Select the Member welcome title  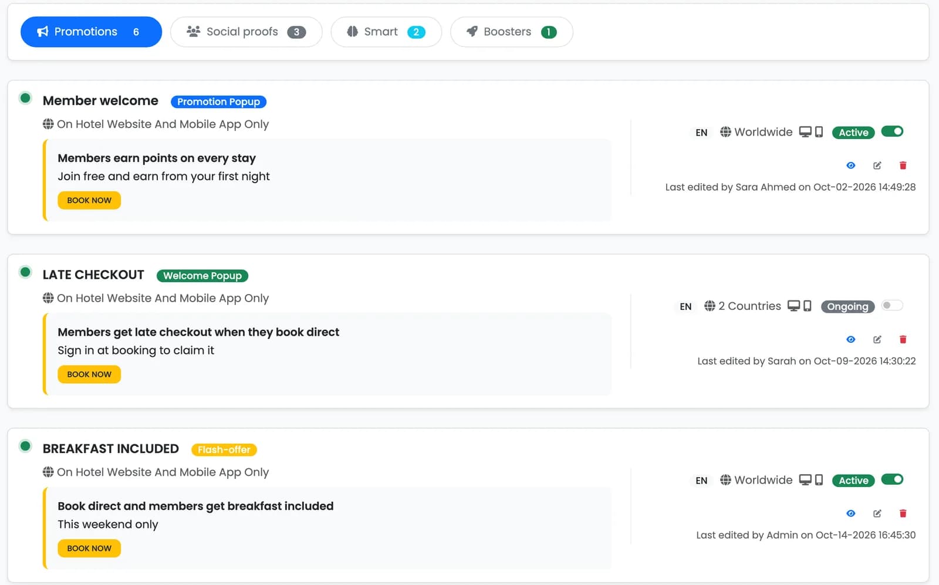click(100, 100)
